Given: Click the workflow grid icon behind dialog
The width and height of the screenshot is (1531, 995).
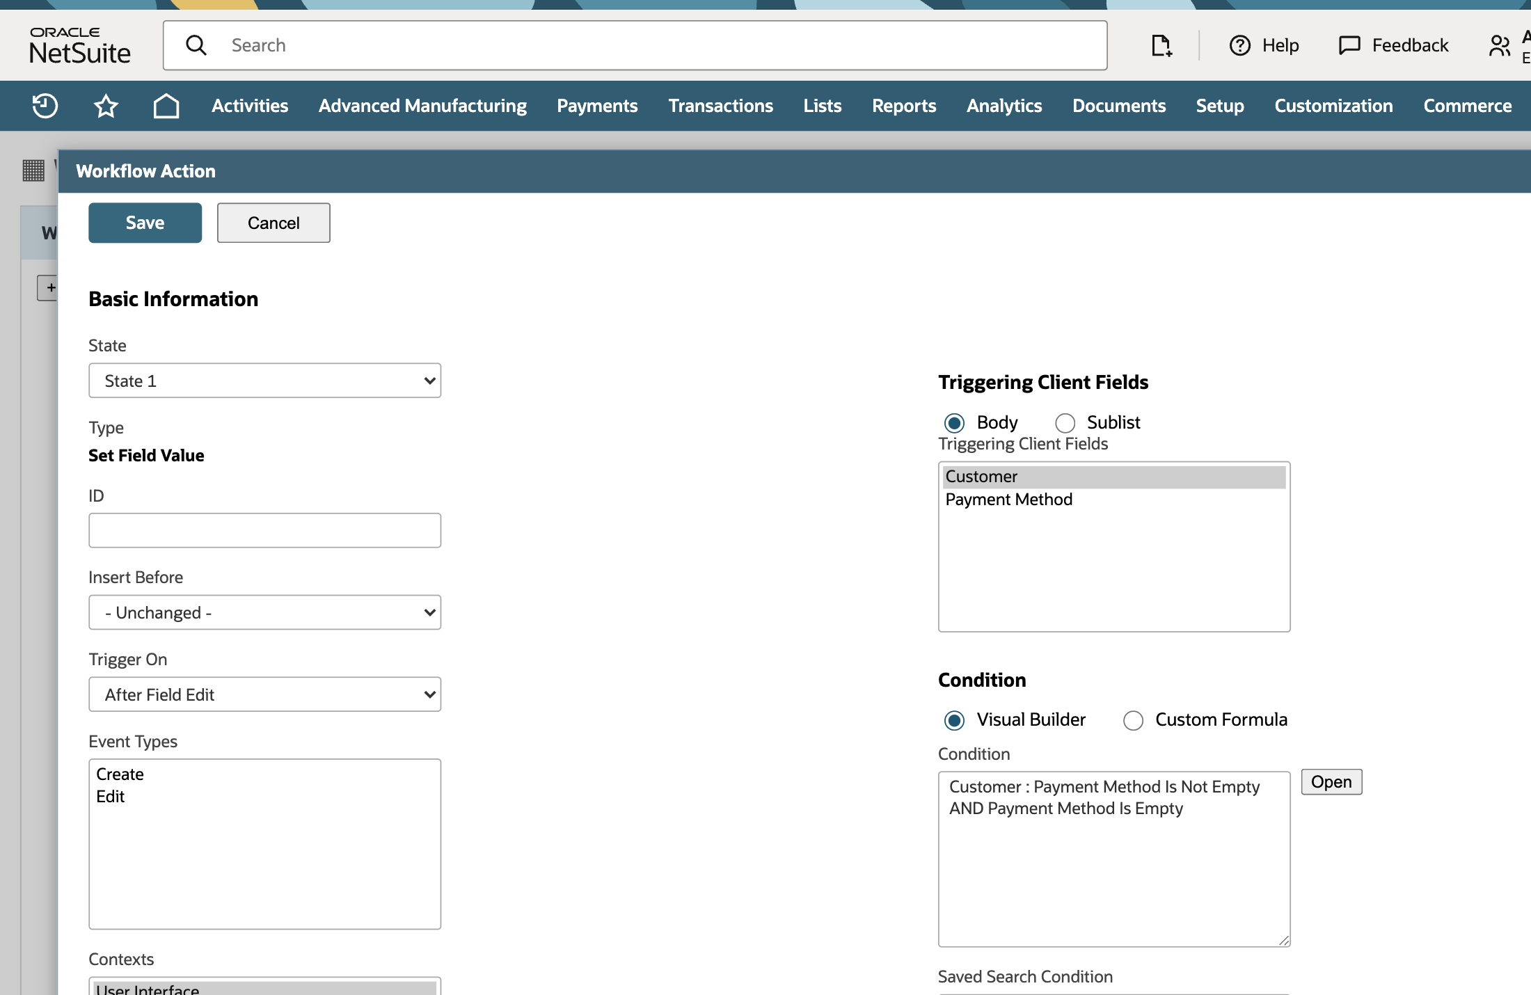Looking at the screenshot, I should click(x=33, y=170).
